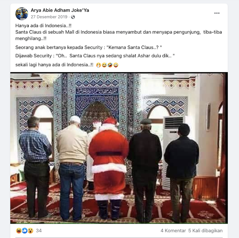Open the 27 Desember 2019 timestamp link
Screen dimensions: 239x238
(x=49, y=17)
